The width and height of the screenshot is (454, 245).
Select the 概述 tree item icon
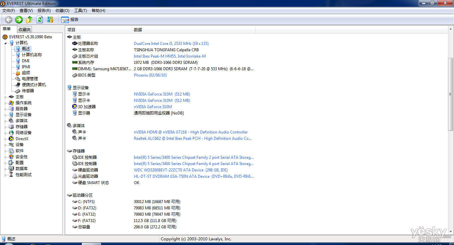(x=18, y=49)
